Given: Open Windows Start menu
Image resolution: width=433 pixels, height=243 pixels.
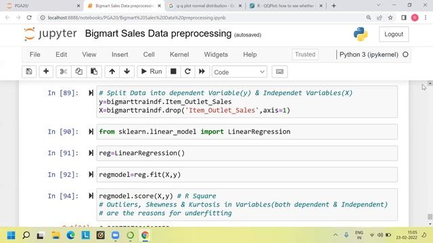Looking at the screenshot, I should (x=11, y=236).
